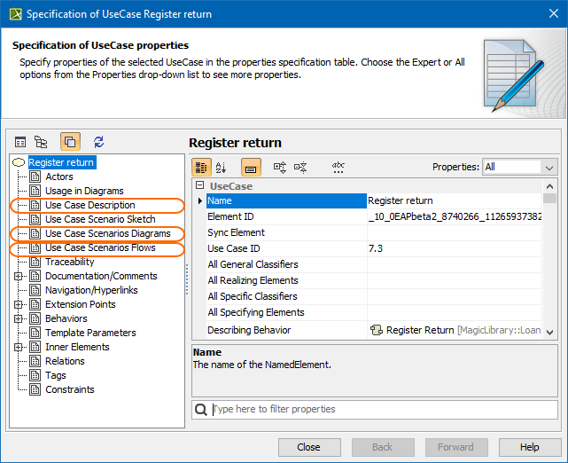
Task: Click the page icon beside Tags
Action: tap(35, 375)
